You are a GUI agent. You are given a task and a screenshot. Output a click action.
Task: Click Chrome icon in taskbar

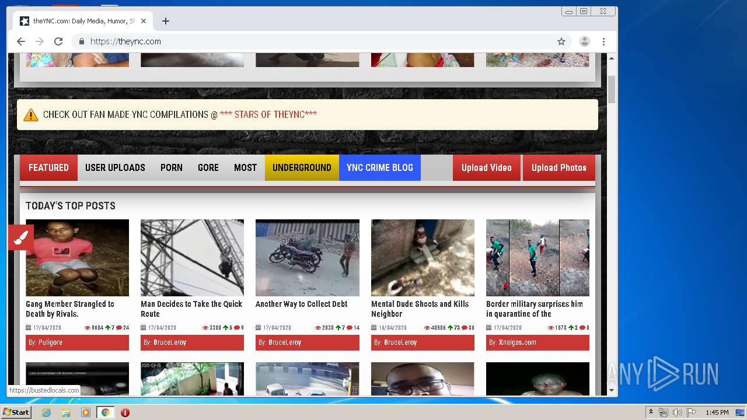[105, 412]
